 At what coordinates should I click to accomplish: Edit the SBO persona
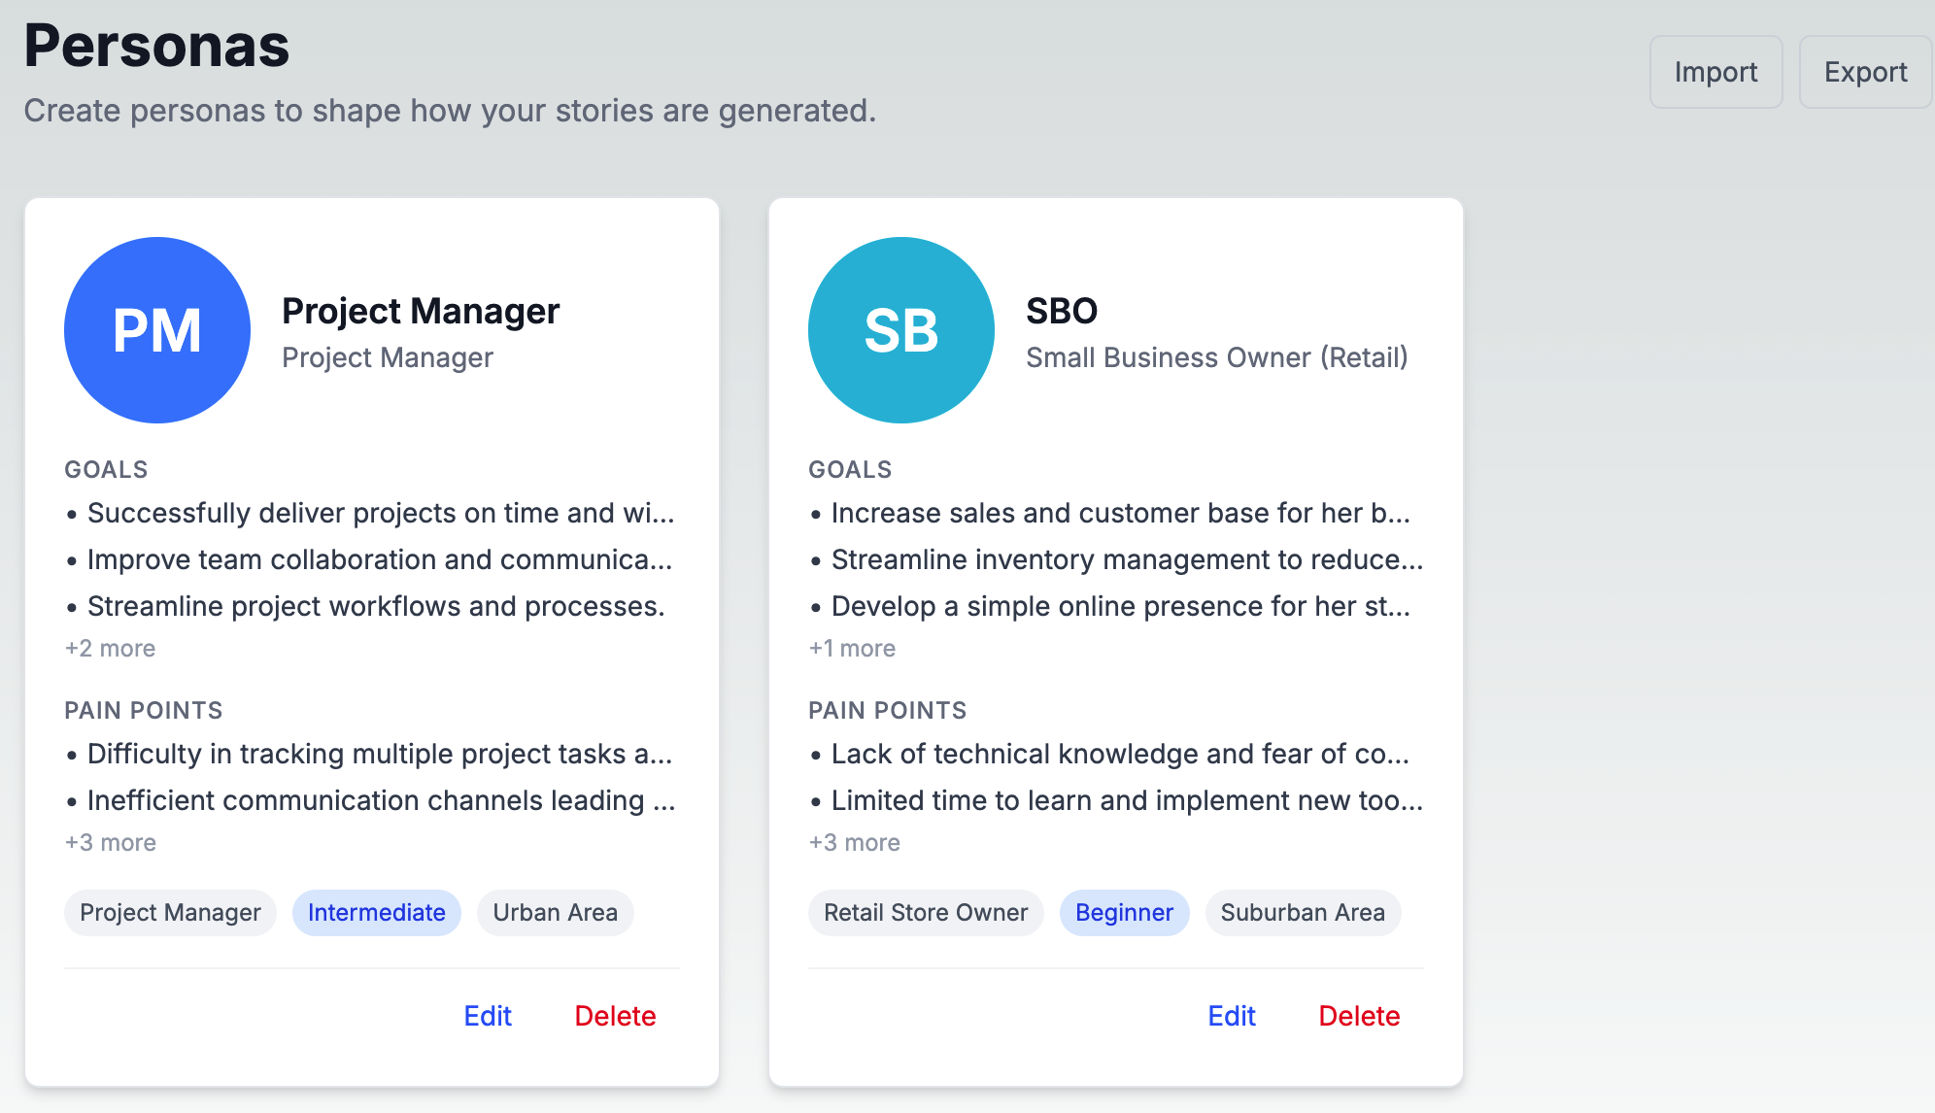click(1232, 1016)
